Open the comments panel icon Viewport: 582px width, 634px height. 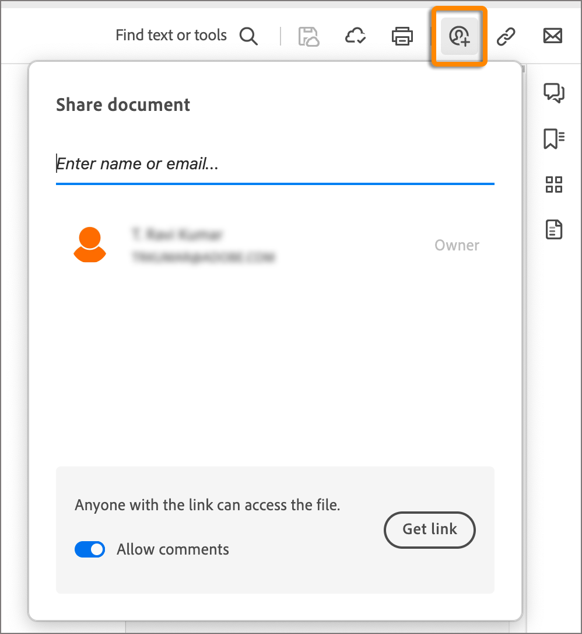[553, 93]
